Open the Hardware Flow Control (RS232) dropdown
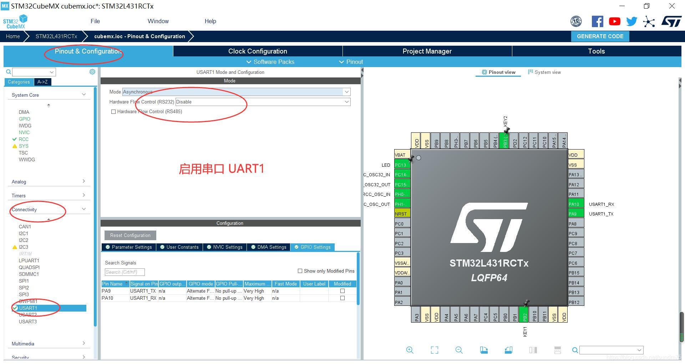Viewport: 685px width, 364px height. tap(263, 102)
